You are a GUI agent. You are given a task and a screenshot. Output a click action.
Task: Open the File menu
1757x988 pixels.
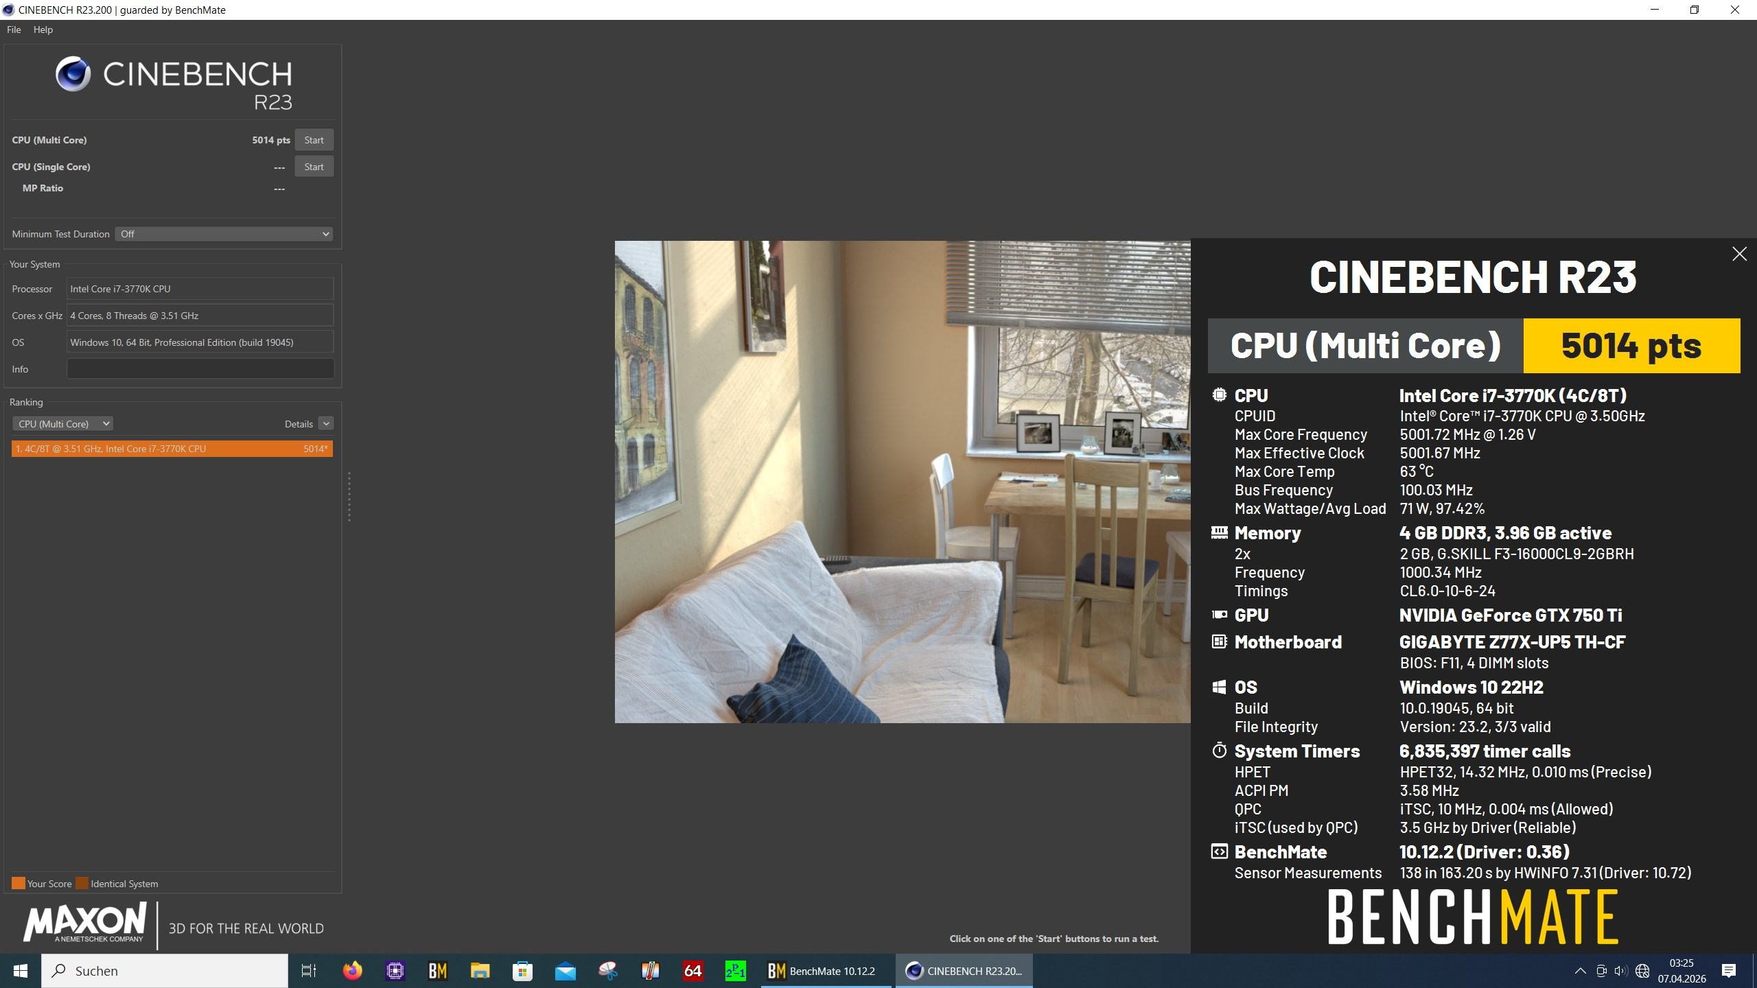coord(13,30)
